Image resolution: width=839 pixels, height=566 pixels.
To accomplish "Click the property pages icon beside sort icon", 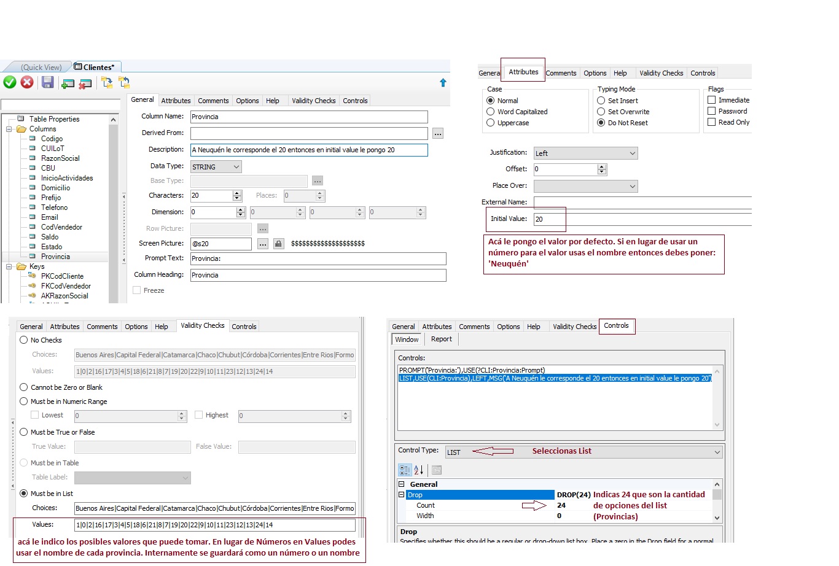I will coord(437,470).
